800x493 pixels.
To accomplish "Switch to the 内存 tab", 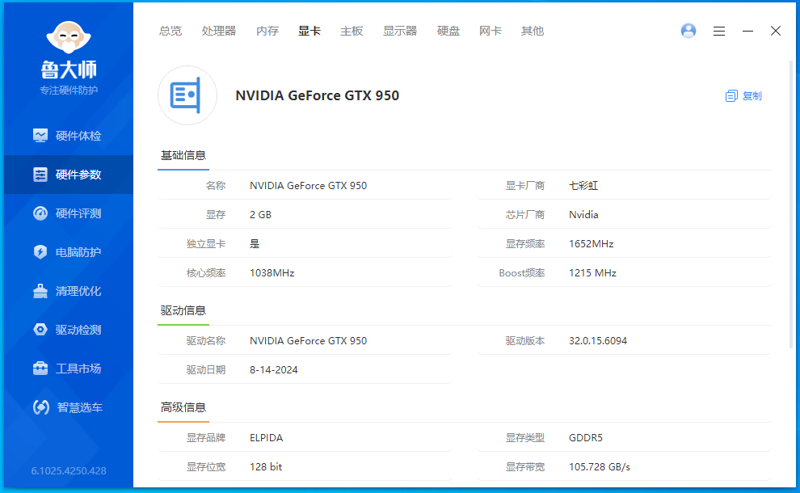I will 267,32.
